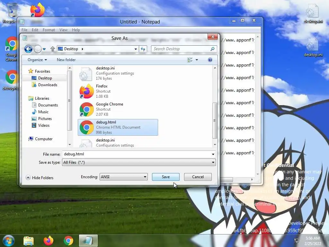This screenshot has width=329, height=247.
Task: Open Documents library in navigation pane
Action: click(x=48, y=105)
